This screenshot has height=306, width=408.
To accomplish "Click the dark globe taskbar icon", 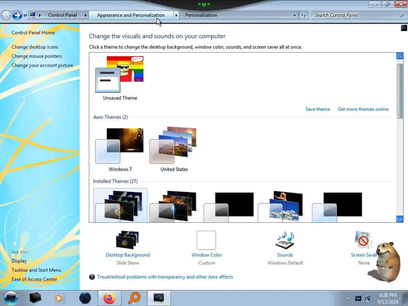I will [x=85, y=298].
